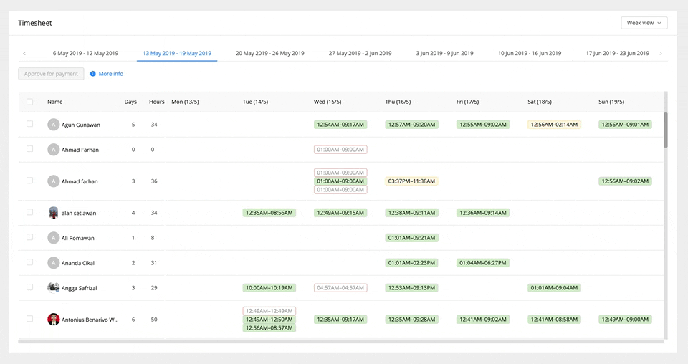The height and width of the screenshot is (364, 688).
Task: Click Antonius Benarivo's profile avatar
Action: 53,319
